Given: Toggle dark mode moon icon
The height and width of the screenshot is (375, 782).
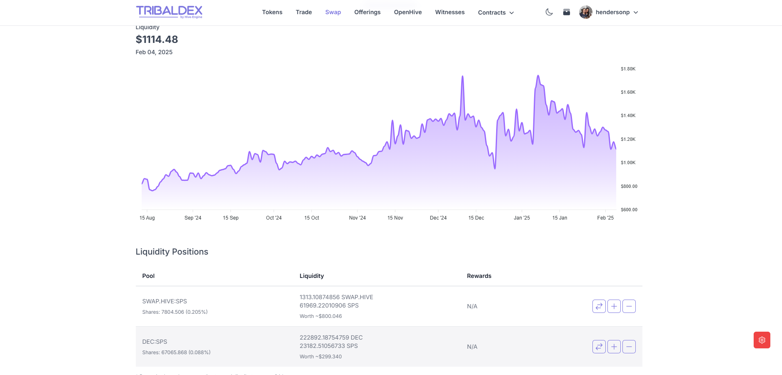Looking at the screenshot, I should [x=549, y=12].
